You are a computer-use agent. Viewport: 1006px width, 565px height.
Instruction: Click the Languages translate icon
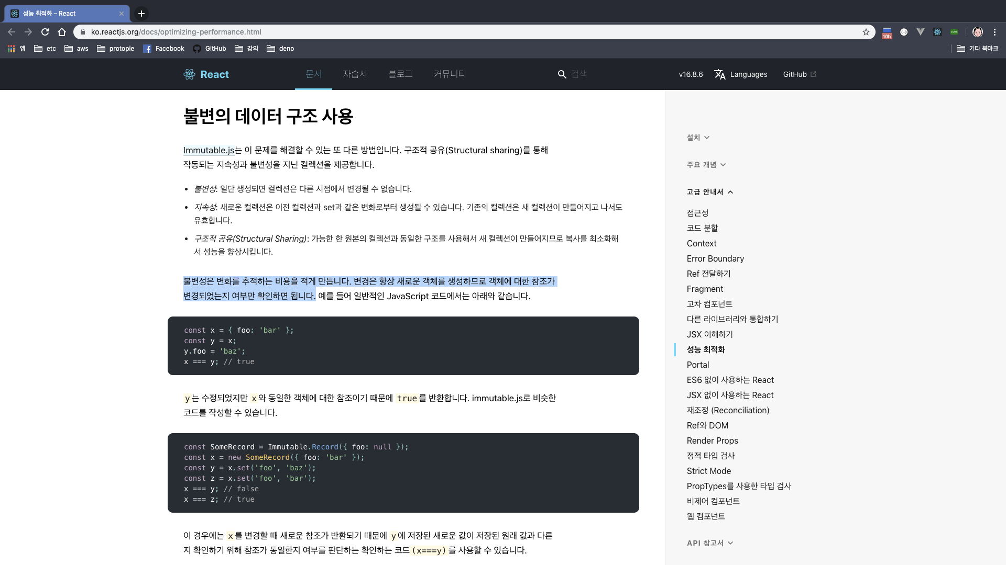tap(720, 74)
